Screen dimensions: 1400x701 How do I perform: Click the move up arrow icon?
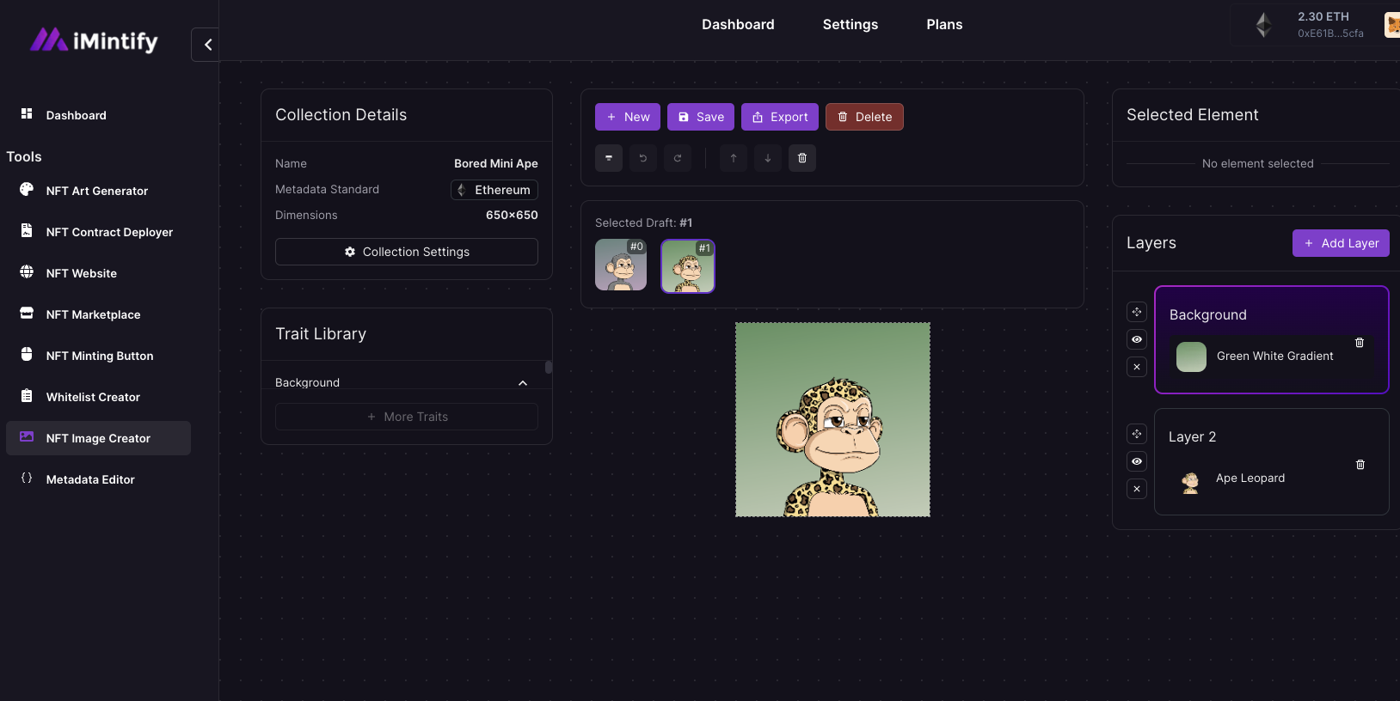pyautogui.click(x=734, y=158)
